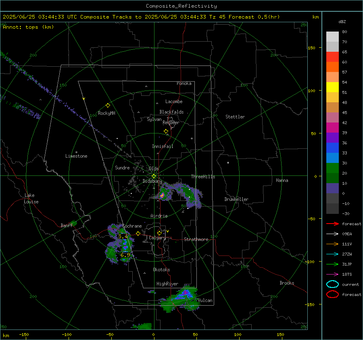Viewport: 363px width, 340px height.
Task: Select the top light-grey 80–70 dBZ band
Action: coord(332,37)
